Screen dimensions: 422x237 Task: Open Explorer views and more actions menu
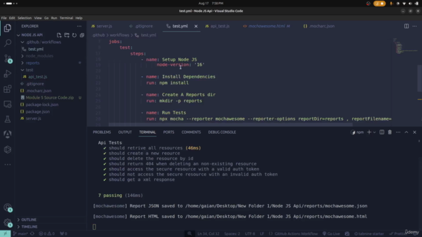(x=79, y=26)
